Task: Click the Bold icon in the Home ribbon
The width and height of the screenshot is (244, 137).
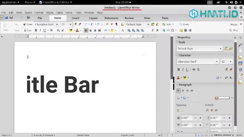Action: 36,30
